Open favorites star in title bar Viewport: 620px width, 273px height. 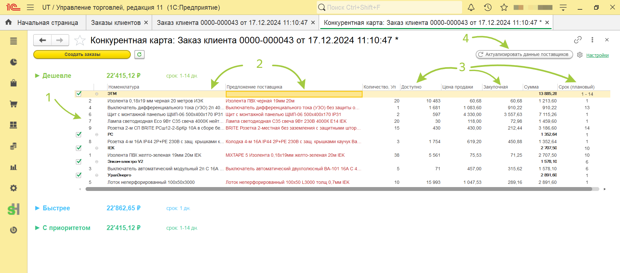(x=504, y=7)
